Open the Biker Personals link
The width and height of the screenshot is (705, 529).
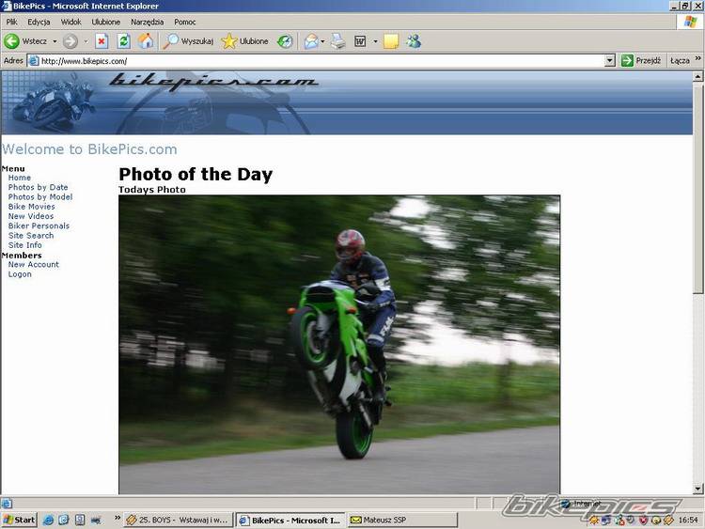tap(39, 226)
